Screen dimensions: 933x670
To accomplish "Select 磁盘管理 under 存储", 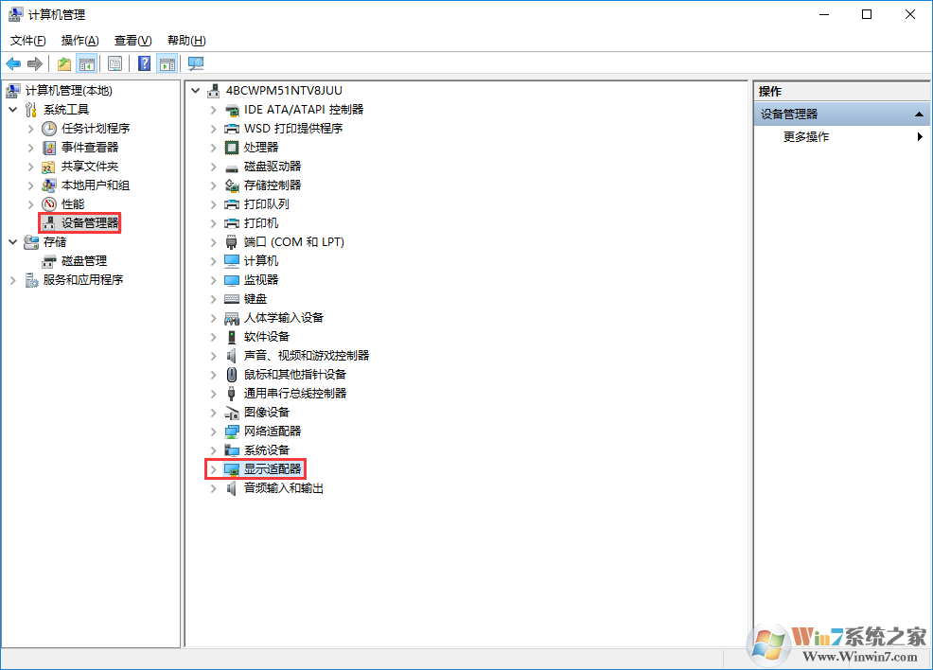I will [84, 261].
